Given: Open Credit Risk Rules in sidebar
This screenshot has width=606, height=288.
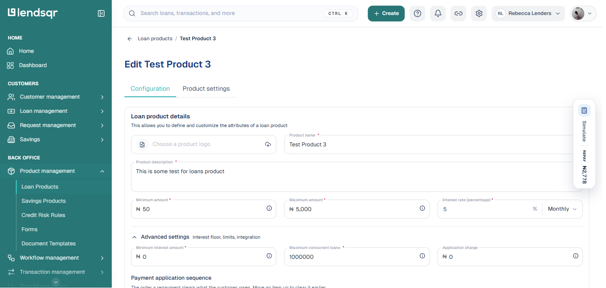Looking at the screenshot, I should coord(43,215).
